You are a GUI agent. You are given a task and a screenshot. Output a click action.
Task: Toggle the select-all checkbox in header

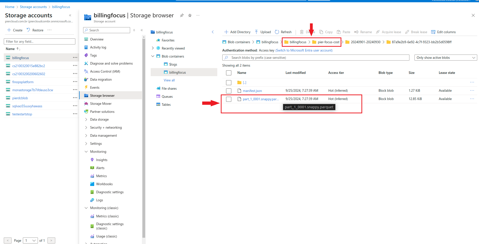(x=229, y=73)
